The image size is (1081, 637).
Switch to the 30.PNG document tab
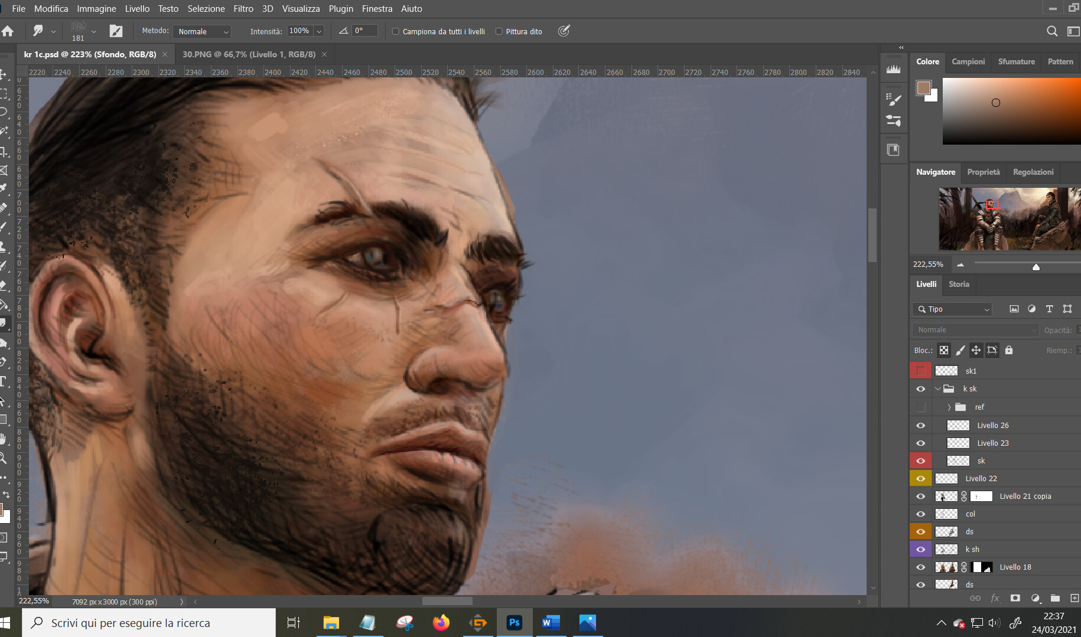249,54
